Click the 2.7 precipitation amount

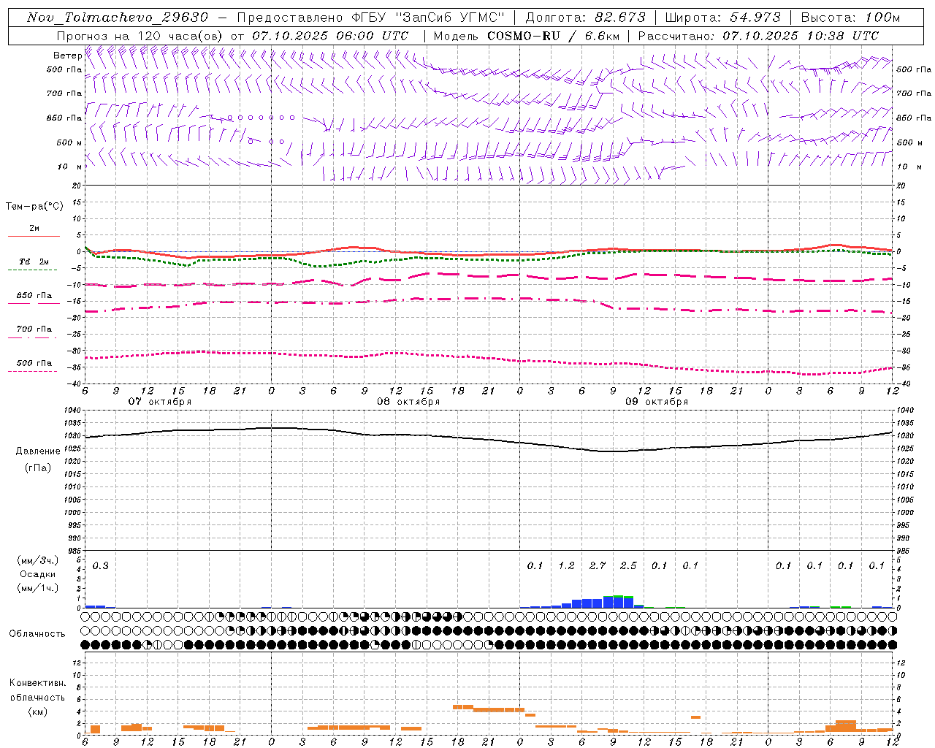598,565
